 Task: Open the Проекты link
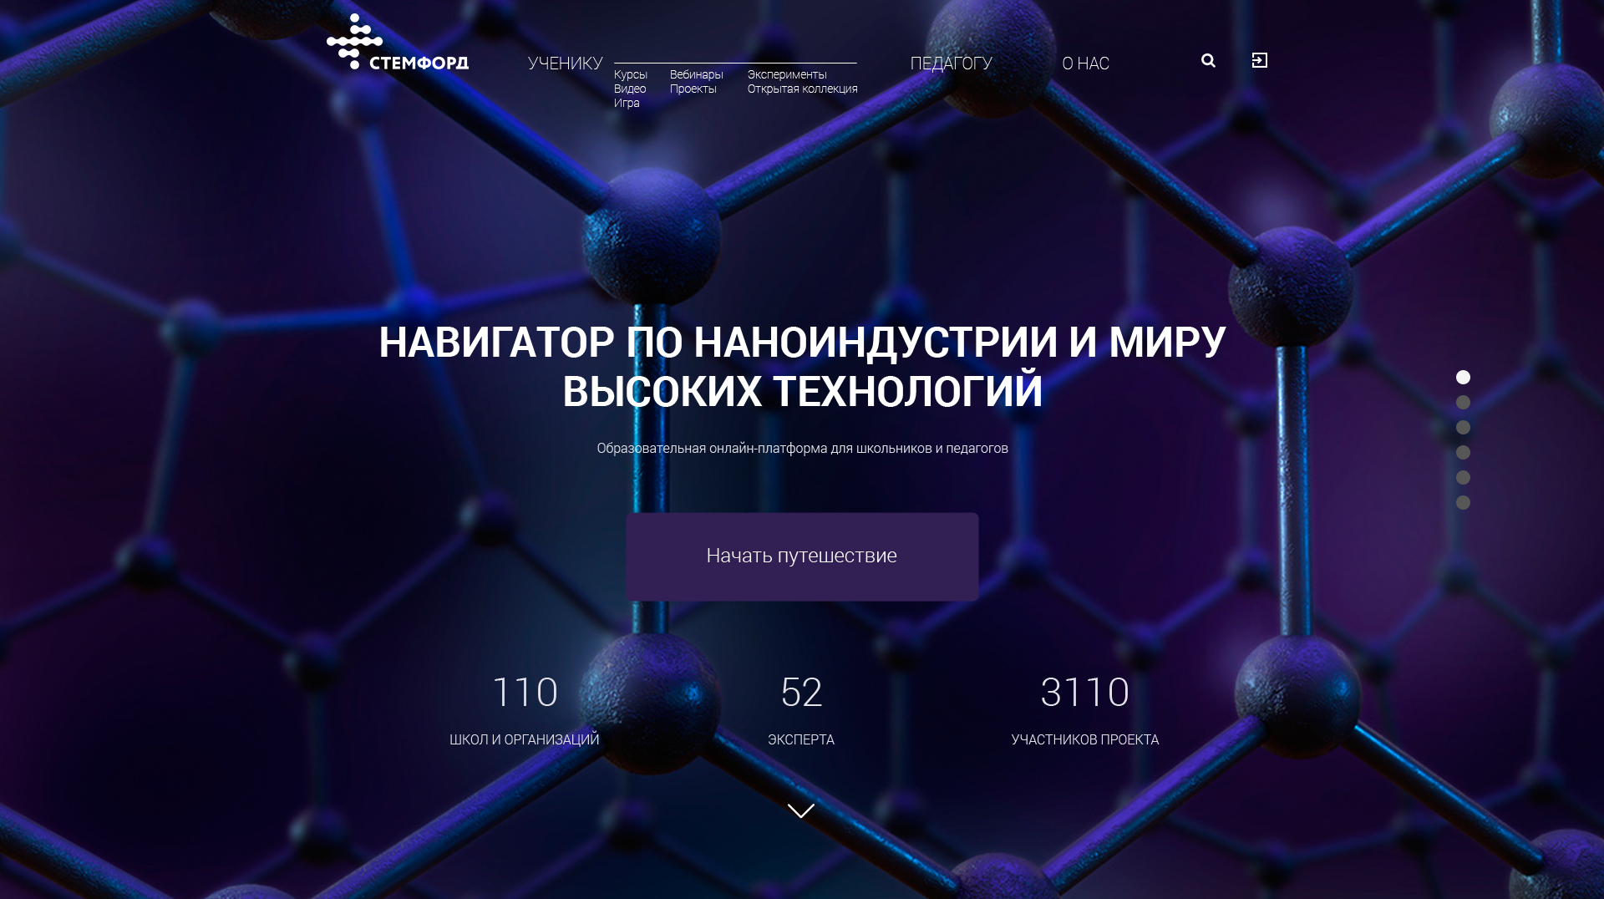point(693,89)
